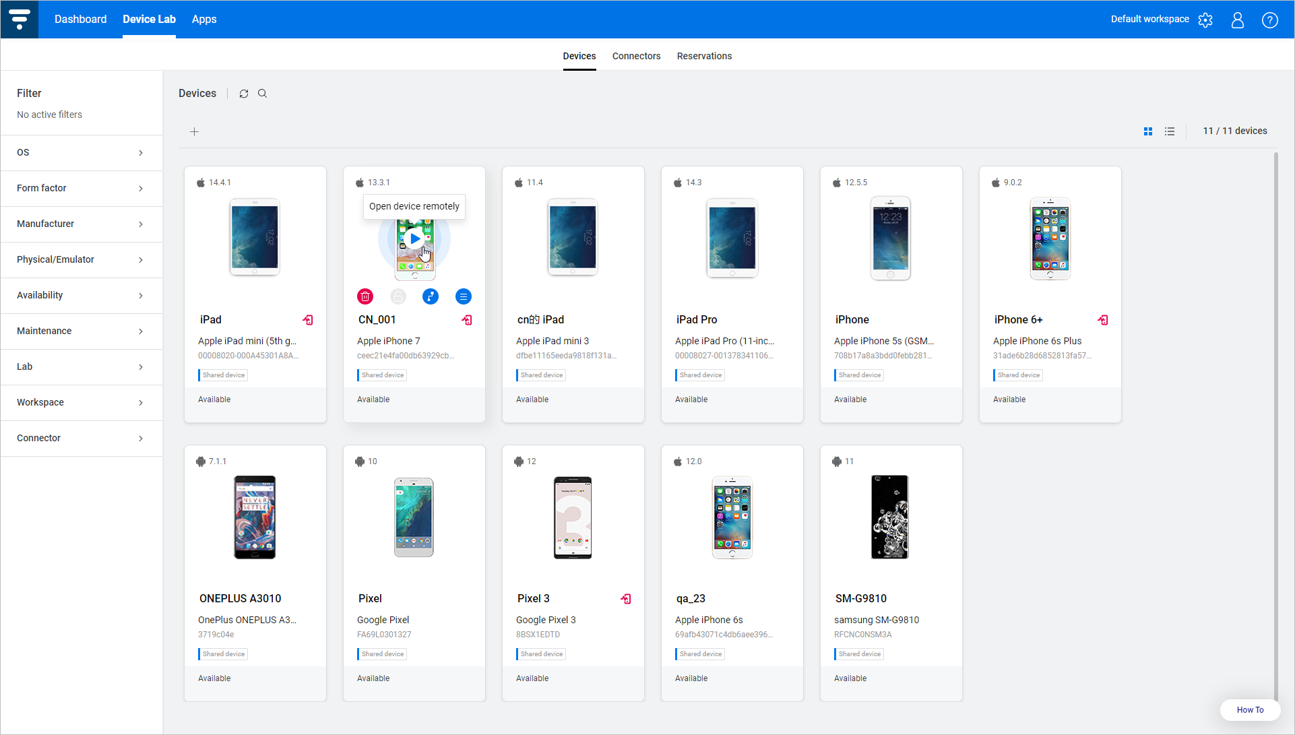The height and width of the screenshot is (735, 1295).
Task: Open the Reservations tab
Action: tap(704, 56)
